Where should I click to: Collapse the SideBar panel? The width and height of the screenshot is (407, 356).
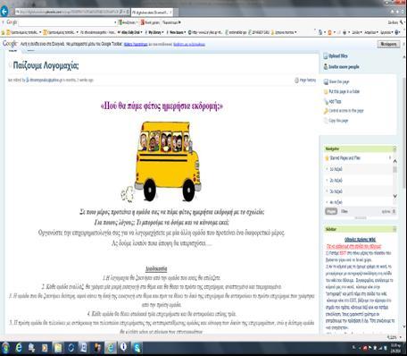[395, 229]
